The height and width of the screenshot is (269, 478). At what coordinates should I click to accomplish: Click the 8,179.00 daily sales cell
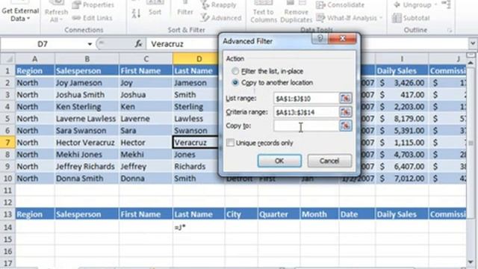[x=402, y=119]
